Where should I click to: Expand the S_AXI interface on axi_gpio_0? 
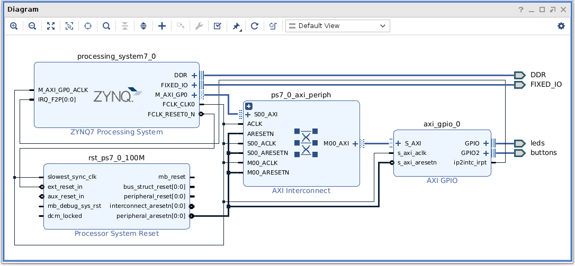tap(398, 143)
